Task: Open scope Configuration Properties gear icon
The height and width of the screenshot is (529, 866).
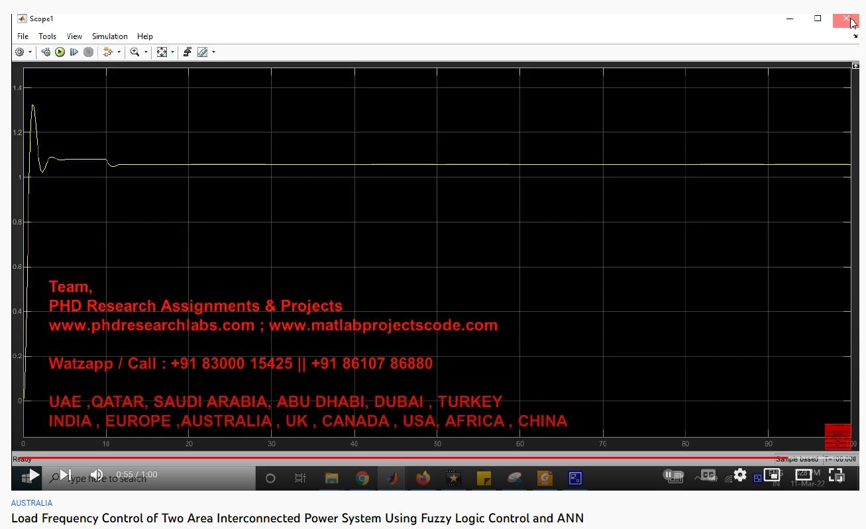Action: click(19, 52)
